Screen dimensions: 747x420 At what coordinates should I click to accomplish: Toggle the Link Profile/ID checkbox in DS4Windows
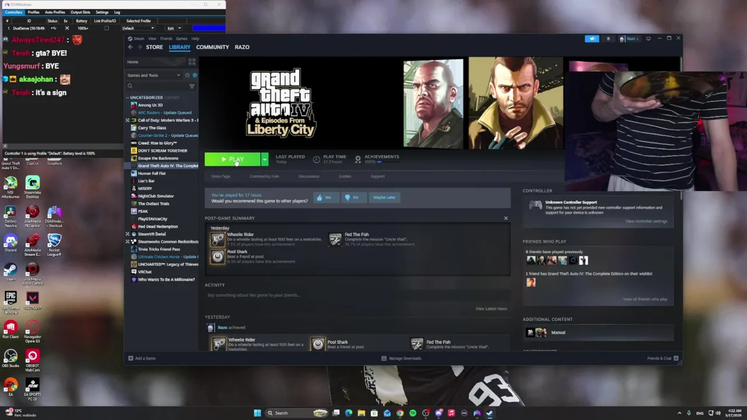pos(106,28)
